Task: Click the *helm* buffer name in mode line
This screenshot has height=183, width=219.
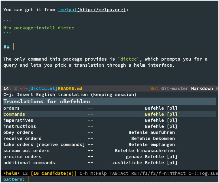Action: point(11,173)
